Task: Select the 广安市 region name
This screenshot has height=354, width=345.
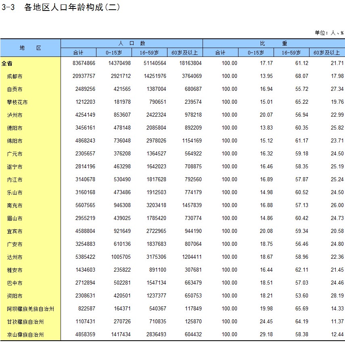Action: (15, 244)
